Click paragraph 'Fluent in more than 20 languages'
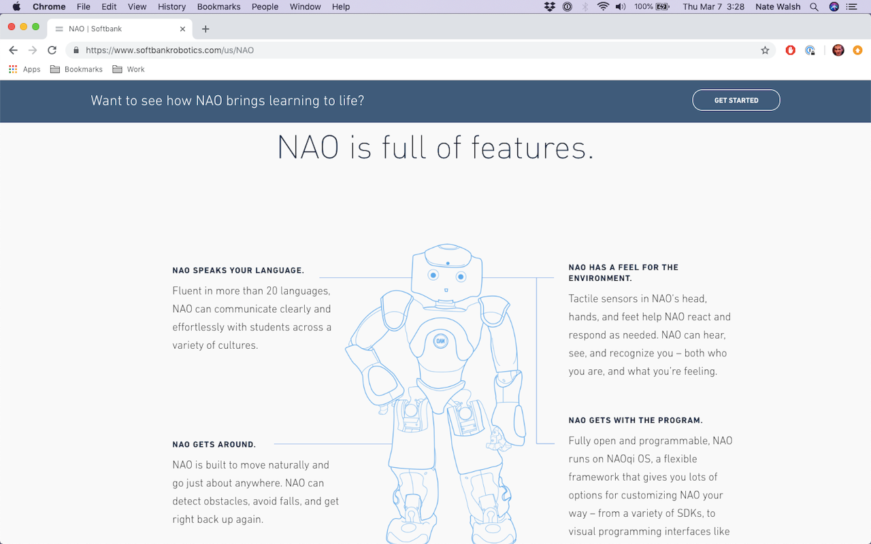 (252, 318)
